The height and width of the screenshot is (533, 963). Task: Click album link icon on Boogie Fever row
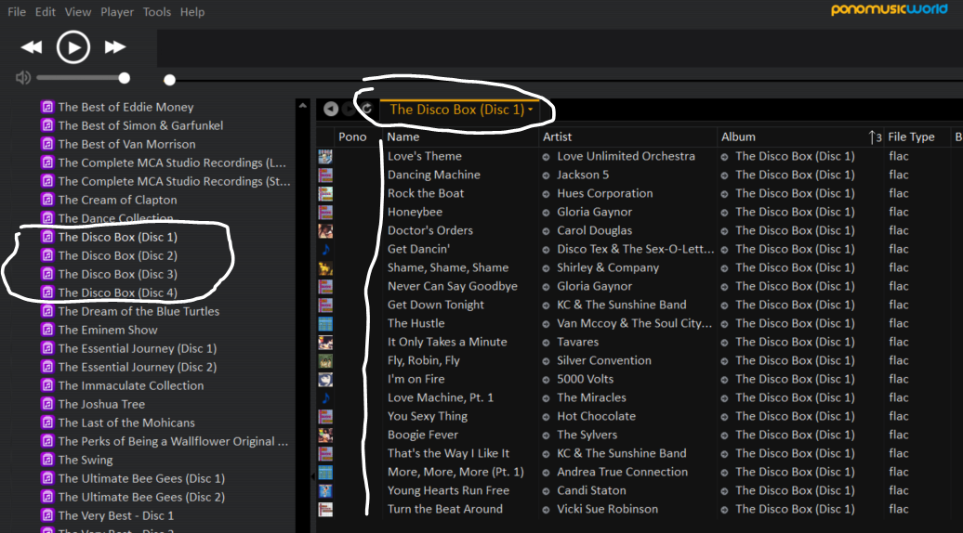click(725, 435)
